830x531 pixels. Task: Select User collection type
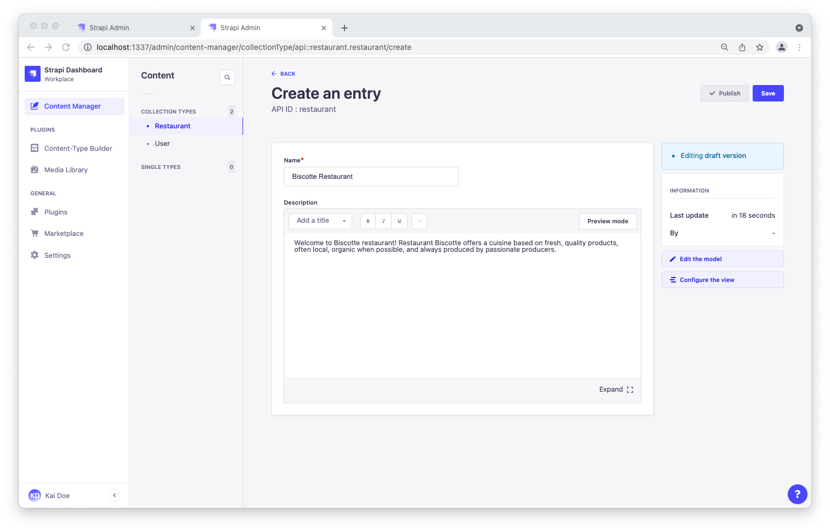point(162,144)
